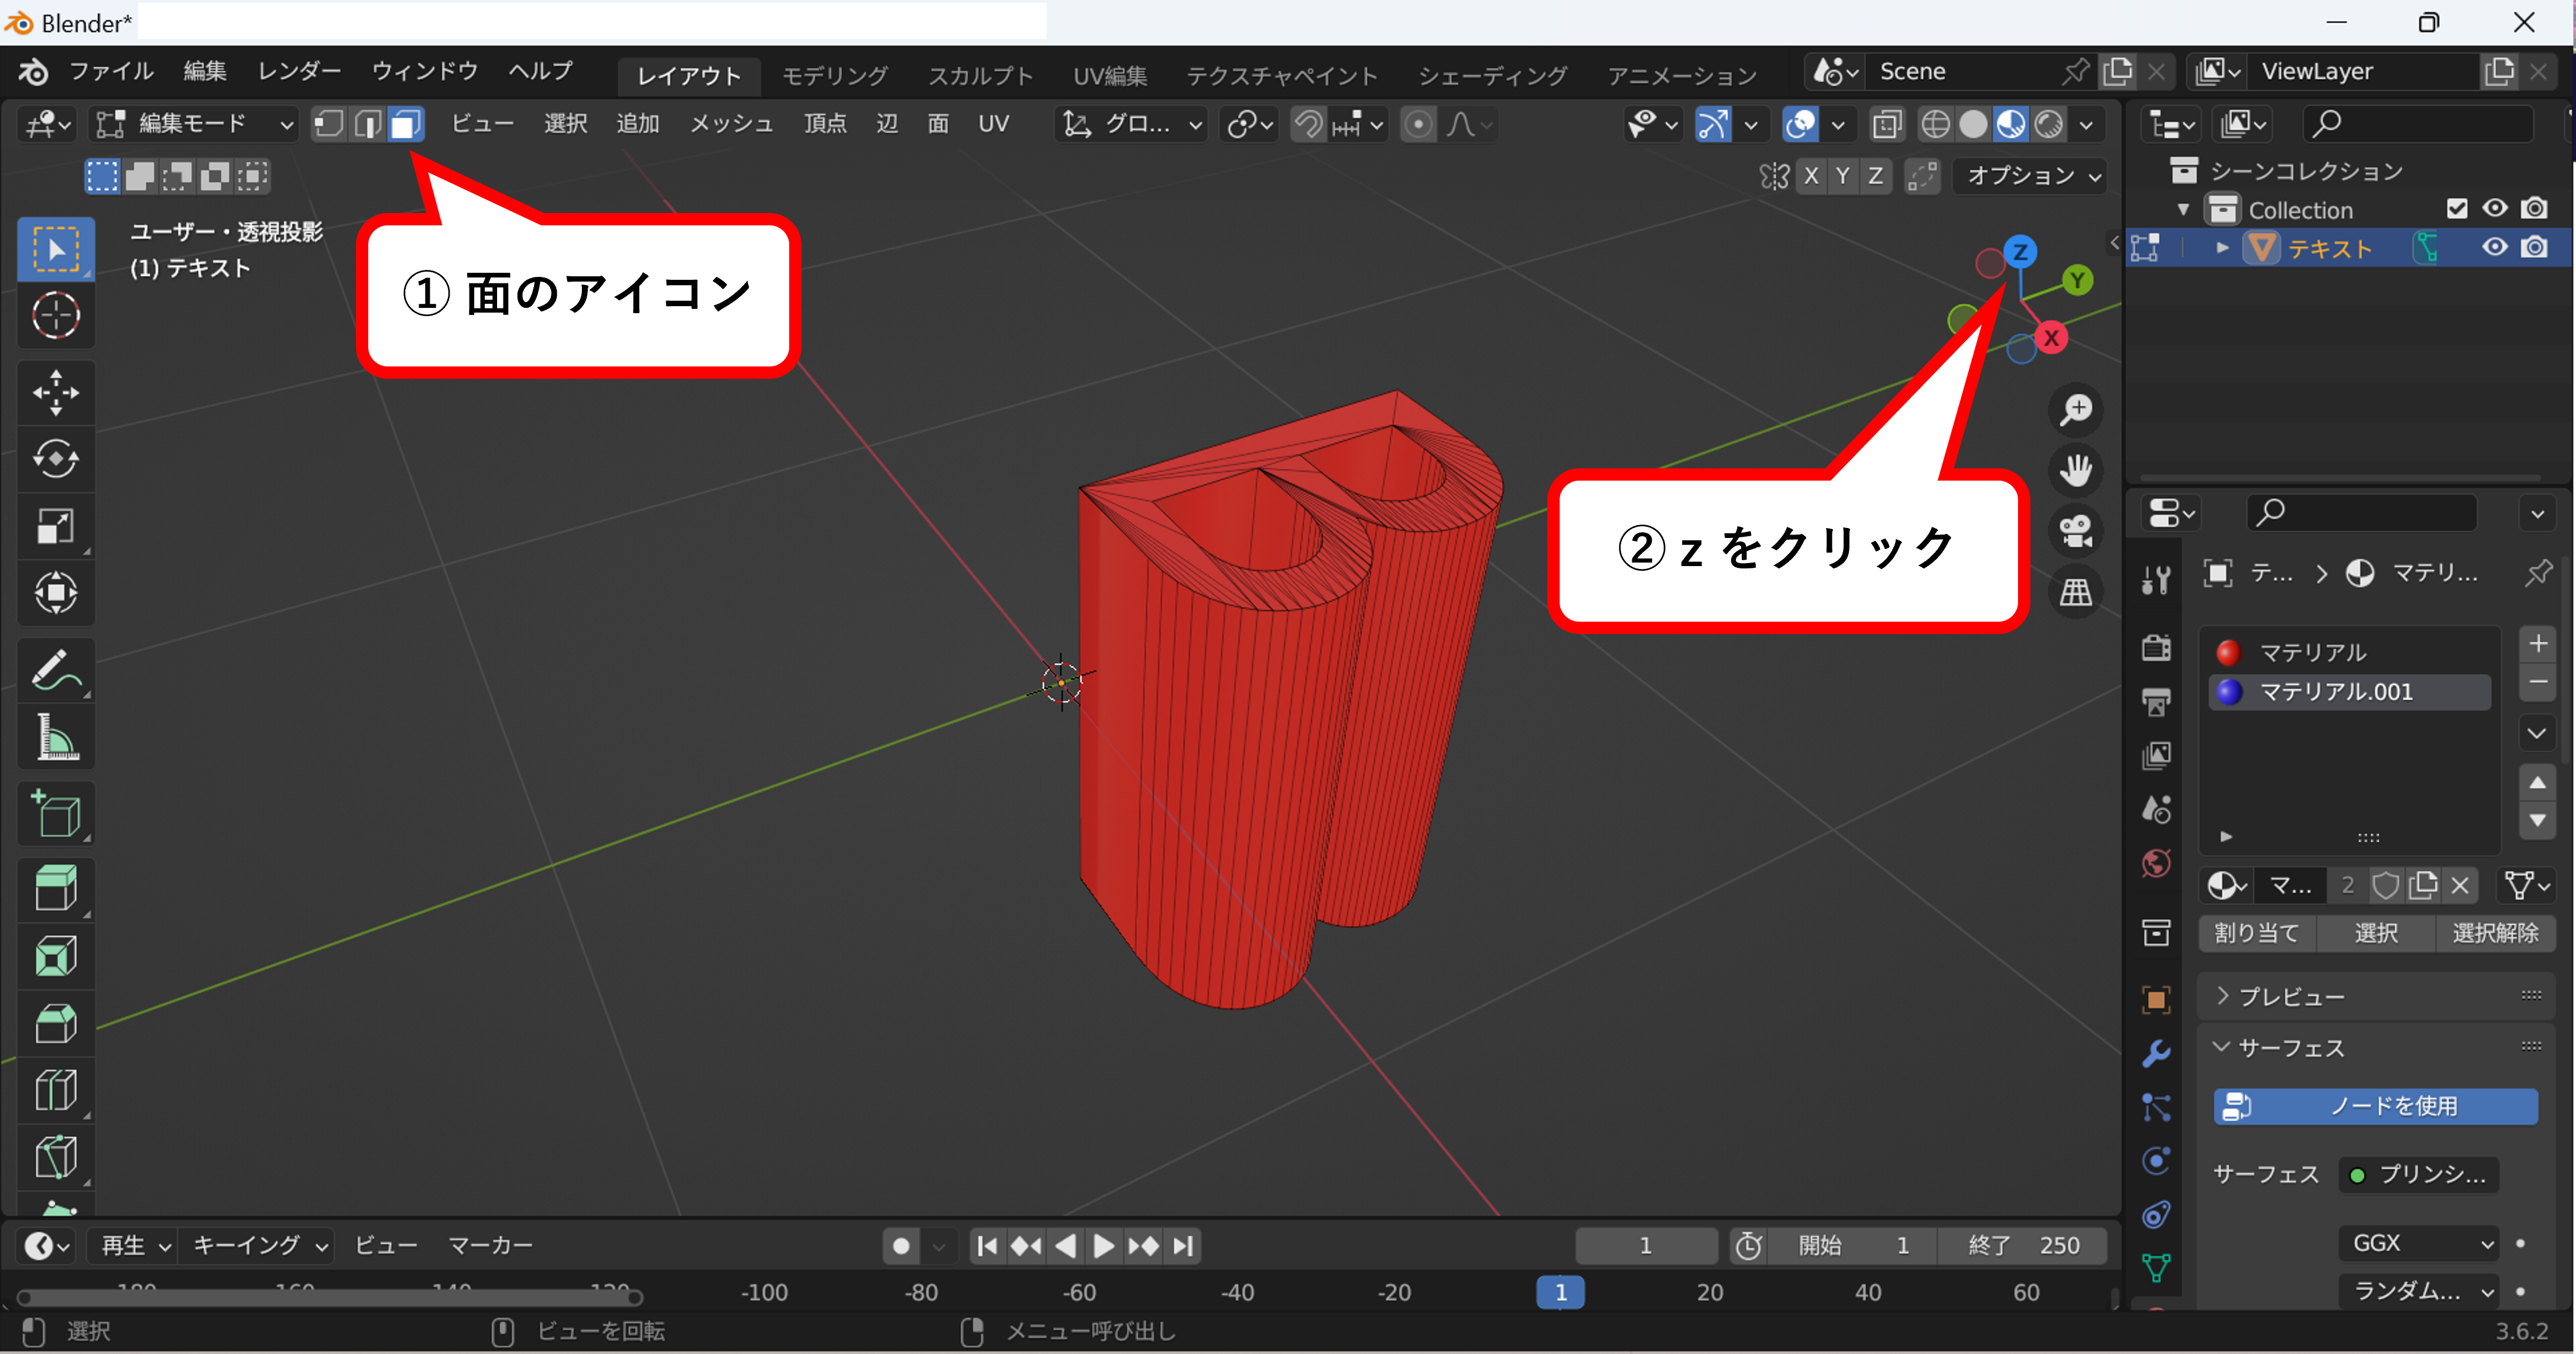Select the 3D Cursor tool

coord(56,316)
